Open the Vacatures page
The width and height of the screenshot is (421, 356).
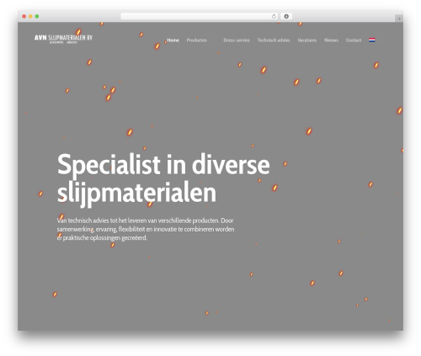click(307, 40)
